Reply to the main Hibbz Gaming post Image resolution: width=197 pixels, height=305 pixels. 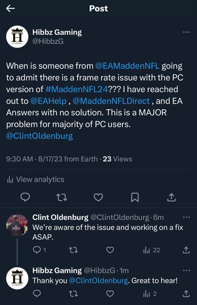pyautogui.click(x=25, y=197)
